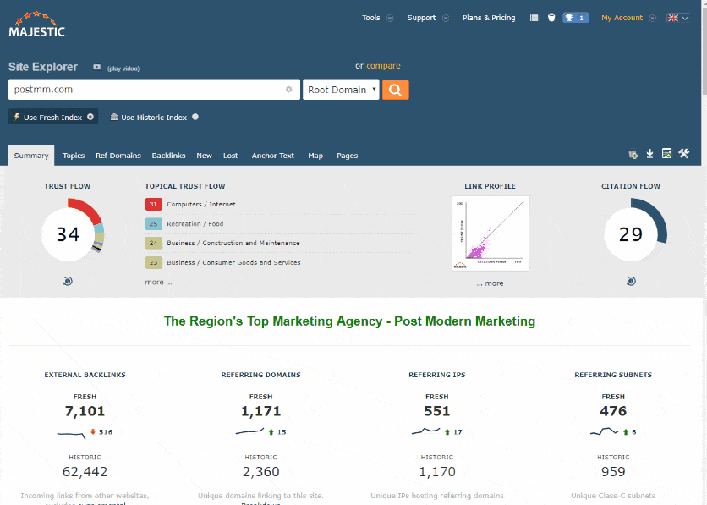Screen dimensions: 707x505
Task: Switch to the Anchor Text tab
Action: click(x=273, y=156)
